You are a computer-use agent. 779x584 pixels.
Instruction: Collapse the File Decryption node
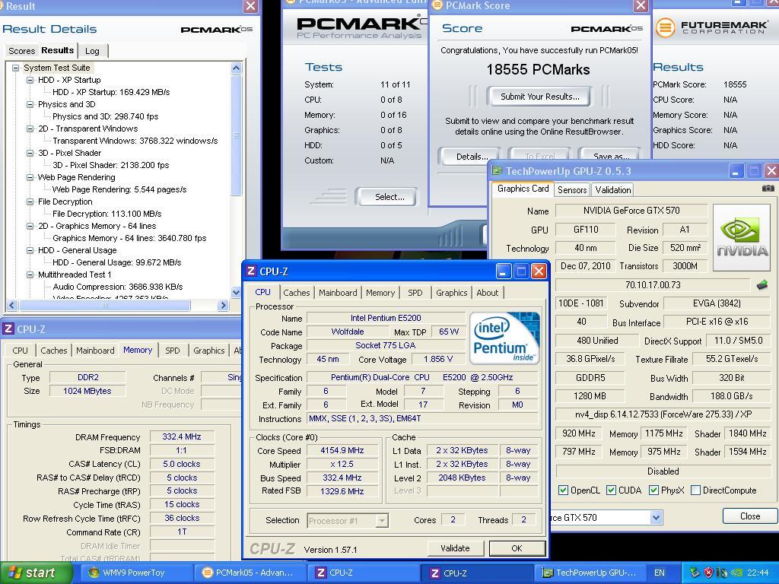click(30, 201)
